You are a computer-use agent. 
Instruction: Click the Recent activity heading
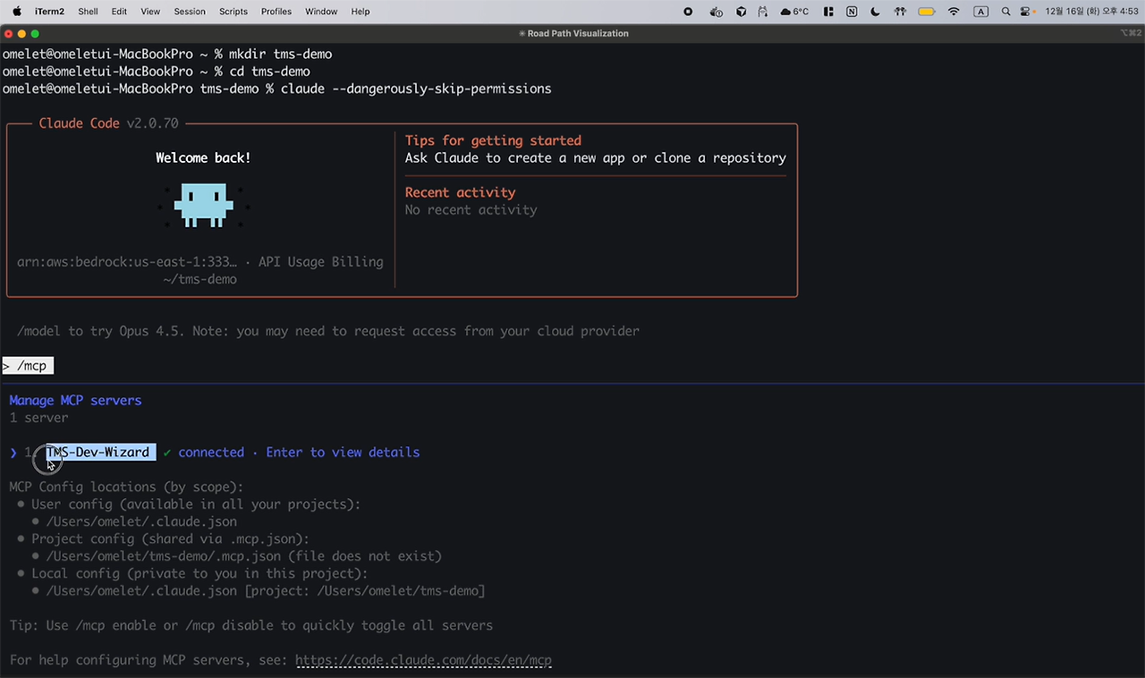point(460,192)
